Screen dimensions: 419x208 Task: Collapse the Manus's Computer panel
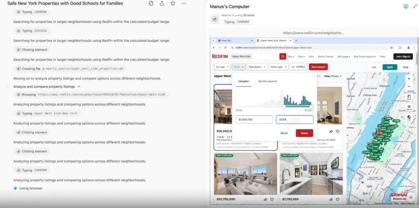[x=415, y=7]
